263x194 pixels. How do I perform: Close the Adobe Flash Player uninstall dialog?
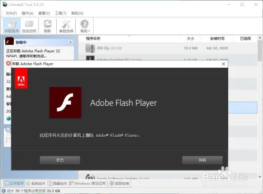[224, 64]
